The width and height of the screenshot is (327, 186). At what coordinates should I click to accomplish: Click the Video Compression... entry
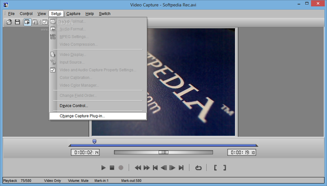pyautogui.click(x=98, y=44)
